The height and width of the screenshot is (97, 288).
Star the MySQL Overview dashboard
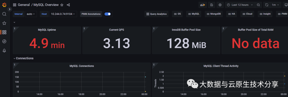[x=62, y=5]
